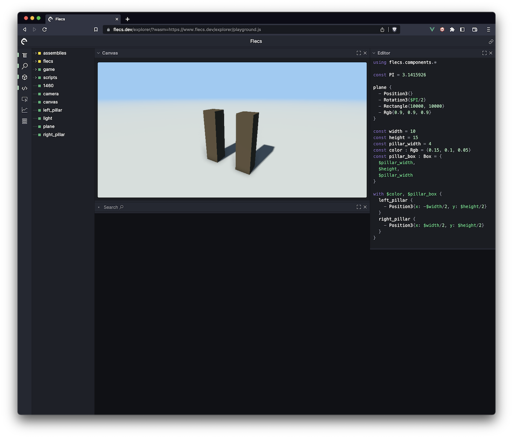Open the entity tree hierarchy panel
Image resolution: width=513 pixels, height=438 pixels.
coord(24,55)
